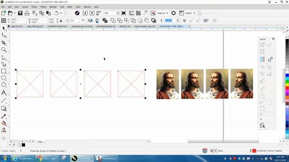Select the Crop tool
289x162 pixels.
4,43
